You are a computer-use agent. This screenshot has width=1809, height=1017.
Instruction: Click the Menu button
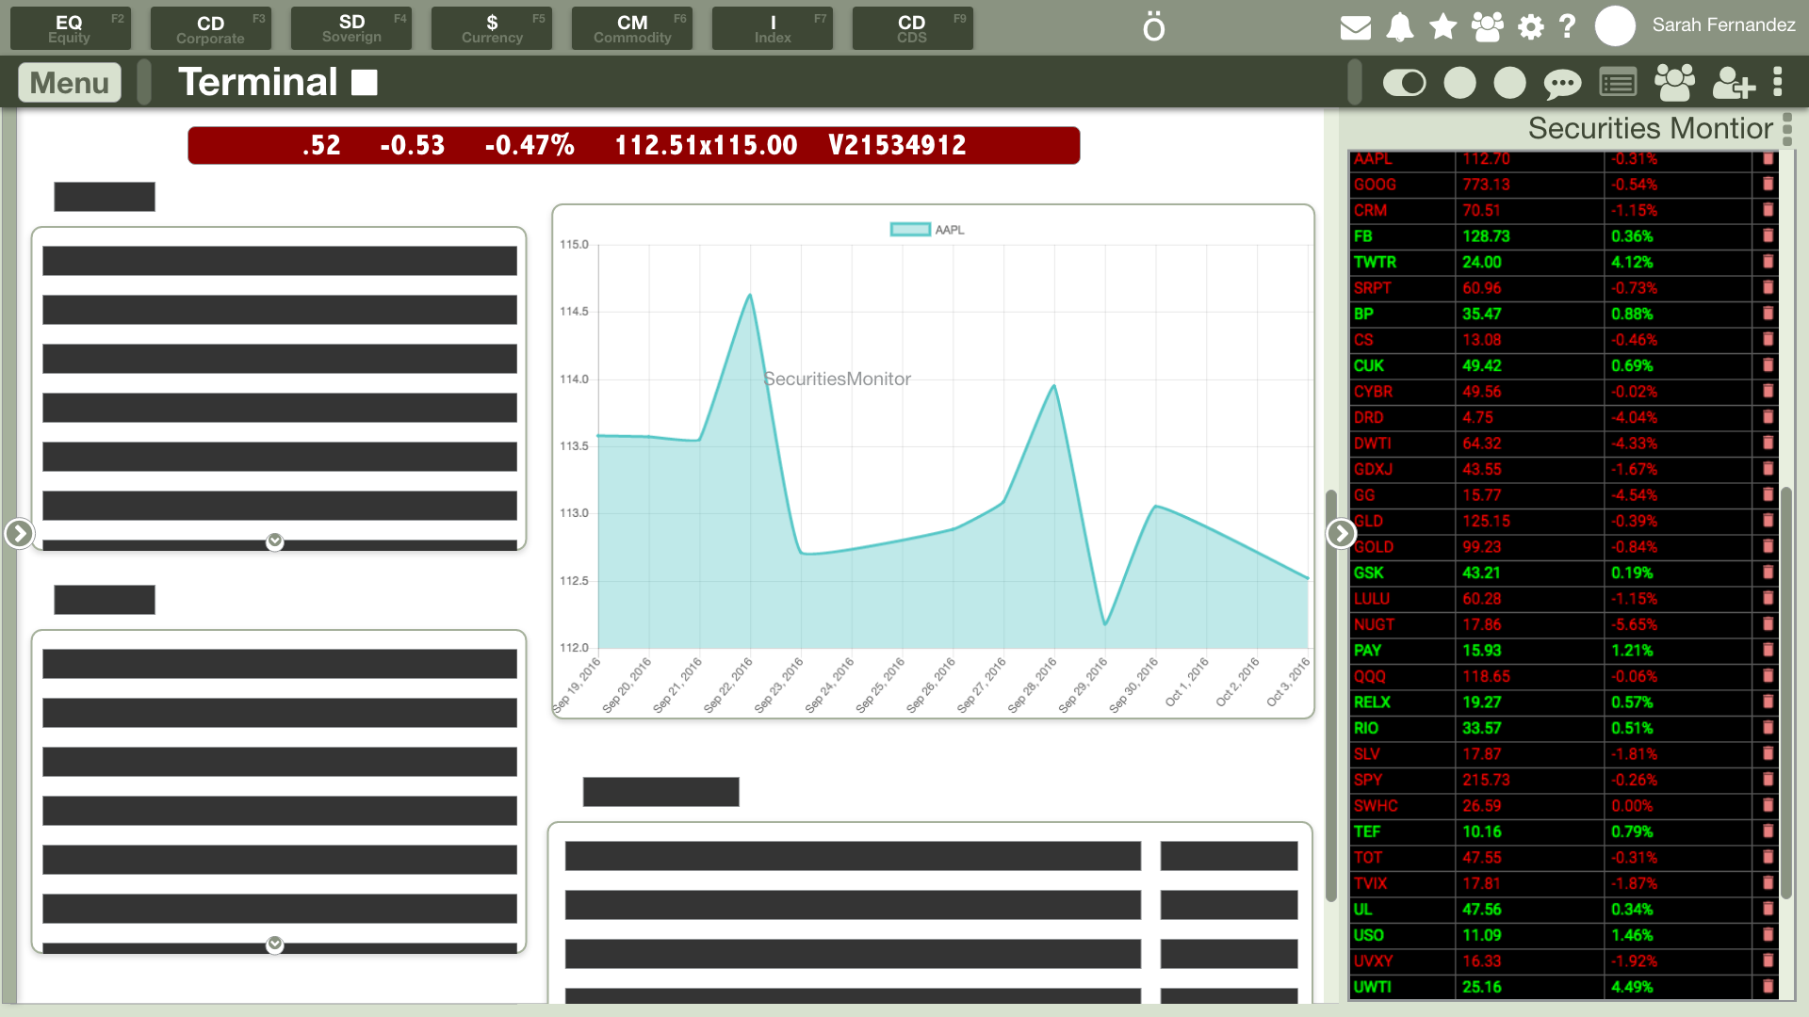pos(70,83)
